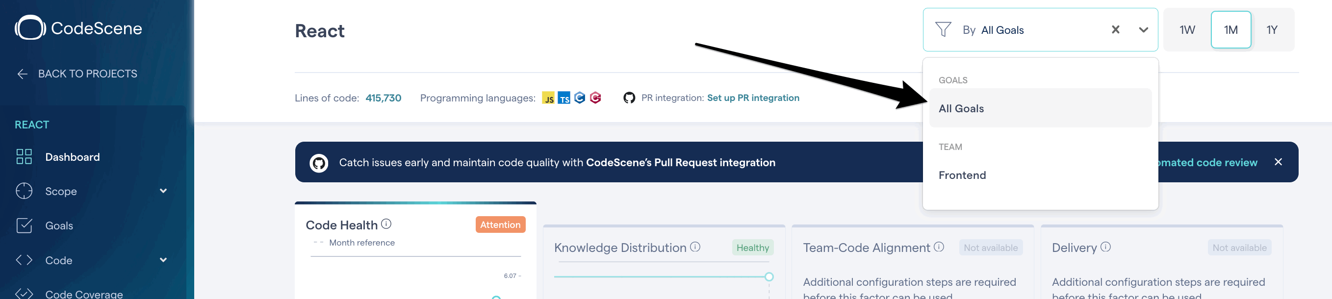Image resolution: width=1332 pixels, height=299 pixels.
Task: Open Goals in sidebar
Action: tap(59, 225)
